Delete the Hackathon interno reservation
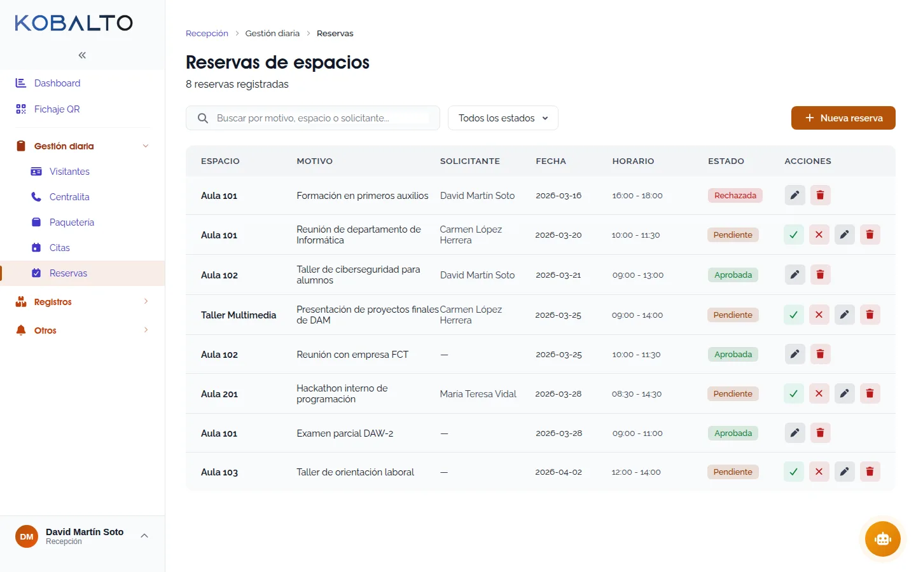This screenshot has height=572, width=916. point(870,393)
